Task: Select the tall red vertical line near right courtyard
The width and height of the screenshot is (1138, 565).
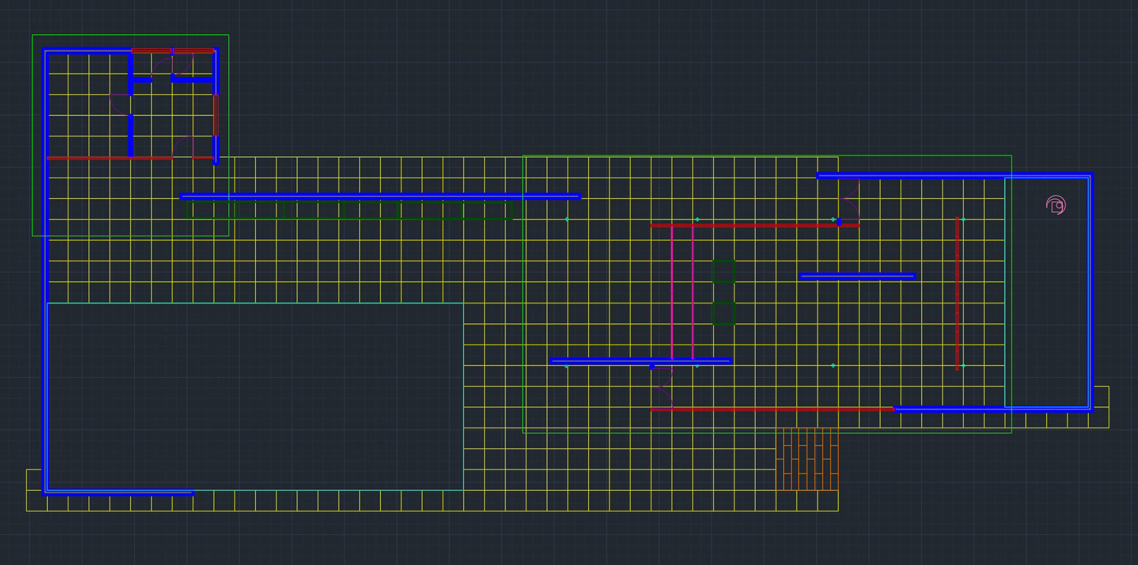Action: pyautogui.click(x=957, y=294)
